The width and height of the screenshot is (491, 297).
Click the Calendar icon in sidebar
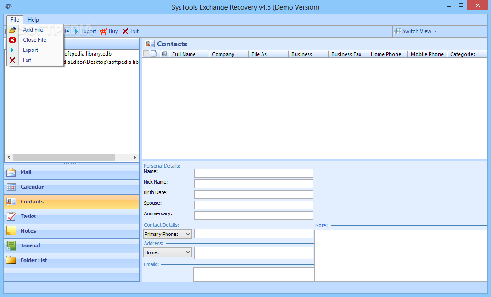pyautogui.click(x=11, y=187)
